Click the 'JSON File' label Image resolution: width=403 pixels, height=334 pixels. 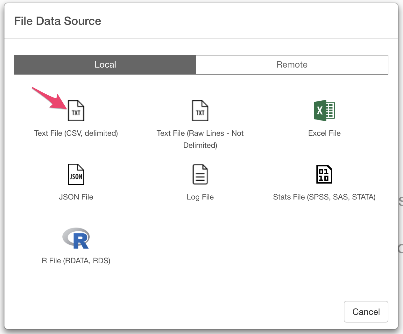pos(76,197)
